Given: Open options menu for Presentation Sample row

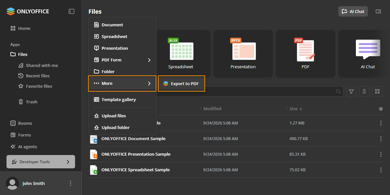Looking at the screenshot, I should [381, 154].
